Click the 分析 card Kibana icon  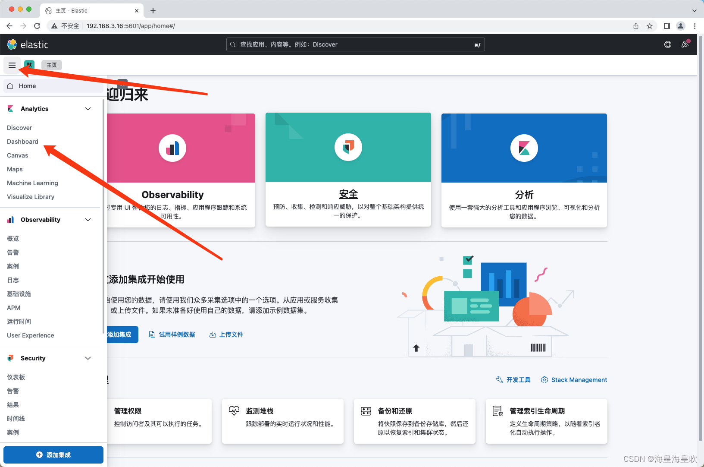click(x=524, y=148)
